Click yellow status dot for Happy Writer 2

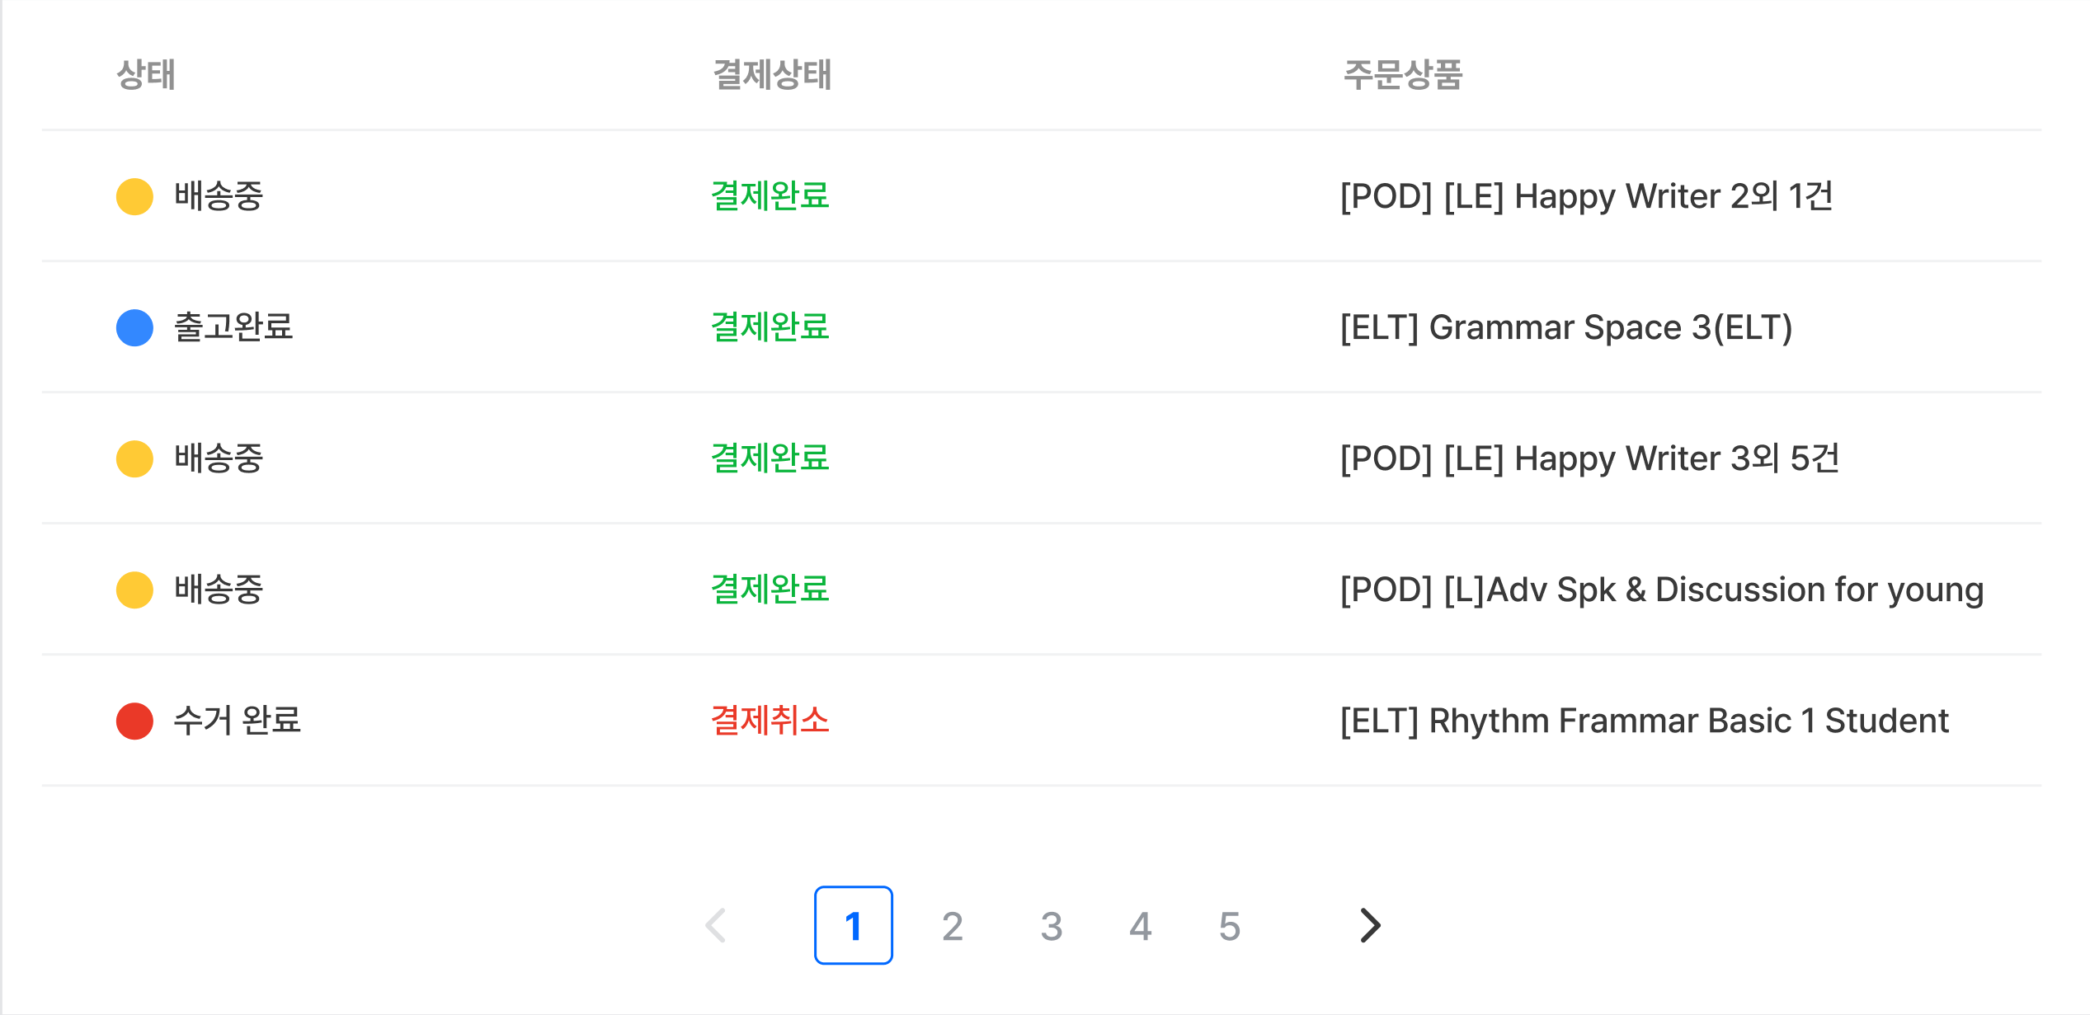tap(134, 196)
